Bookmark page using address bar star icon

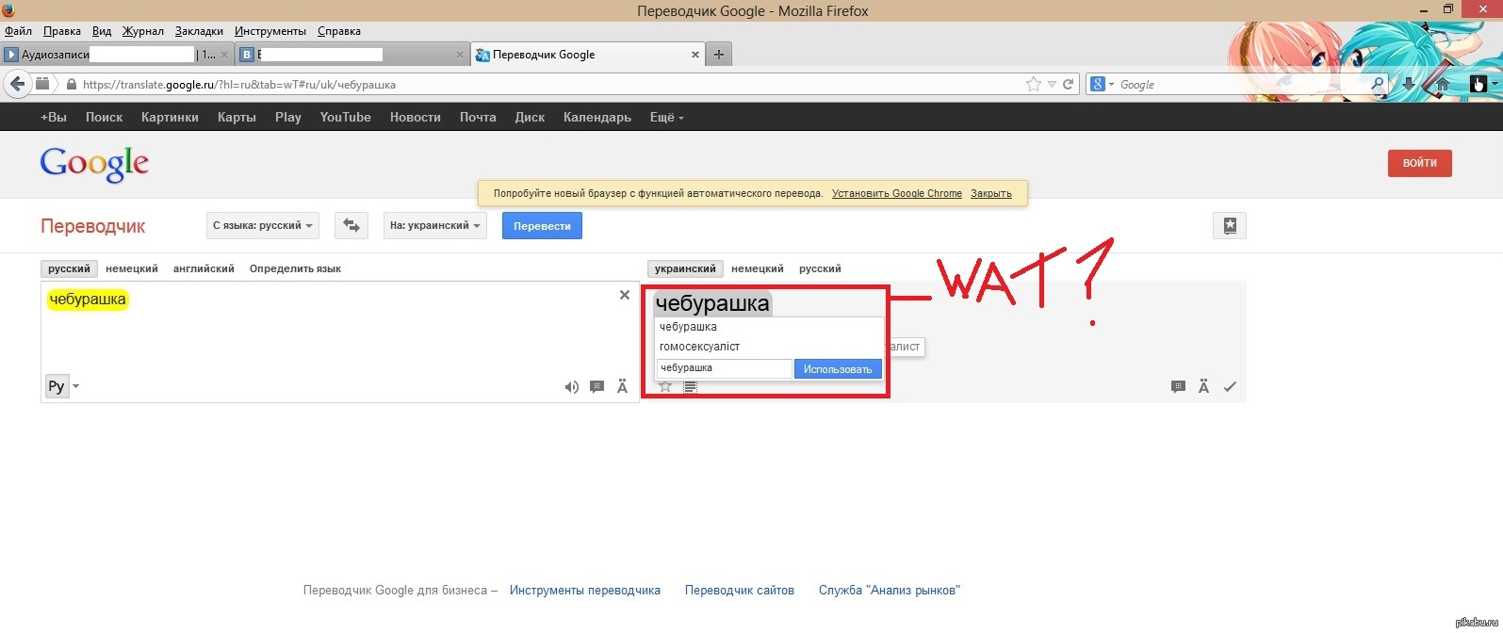(1034, 84)
